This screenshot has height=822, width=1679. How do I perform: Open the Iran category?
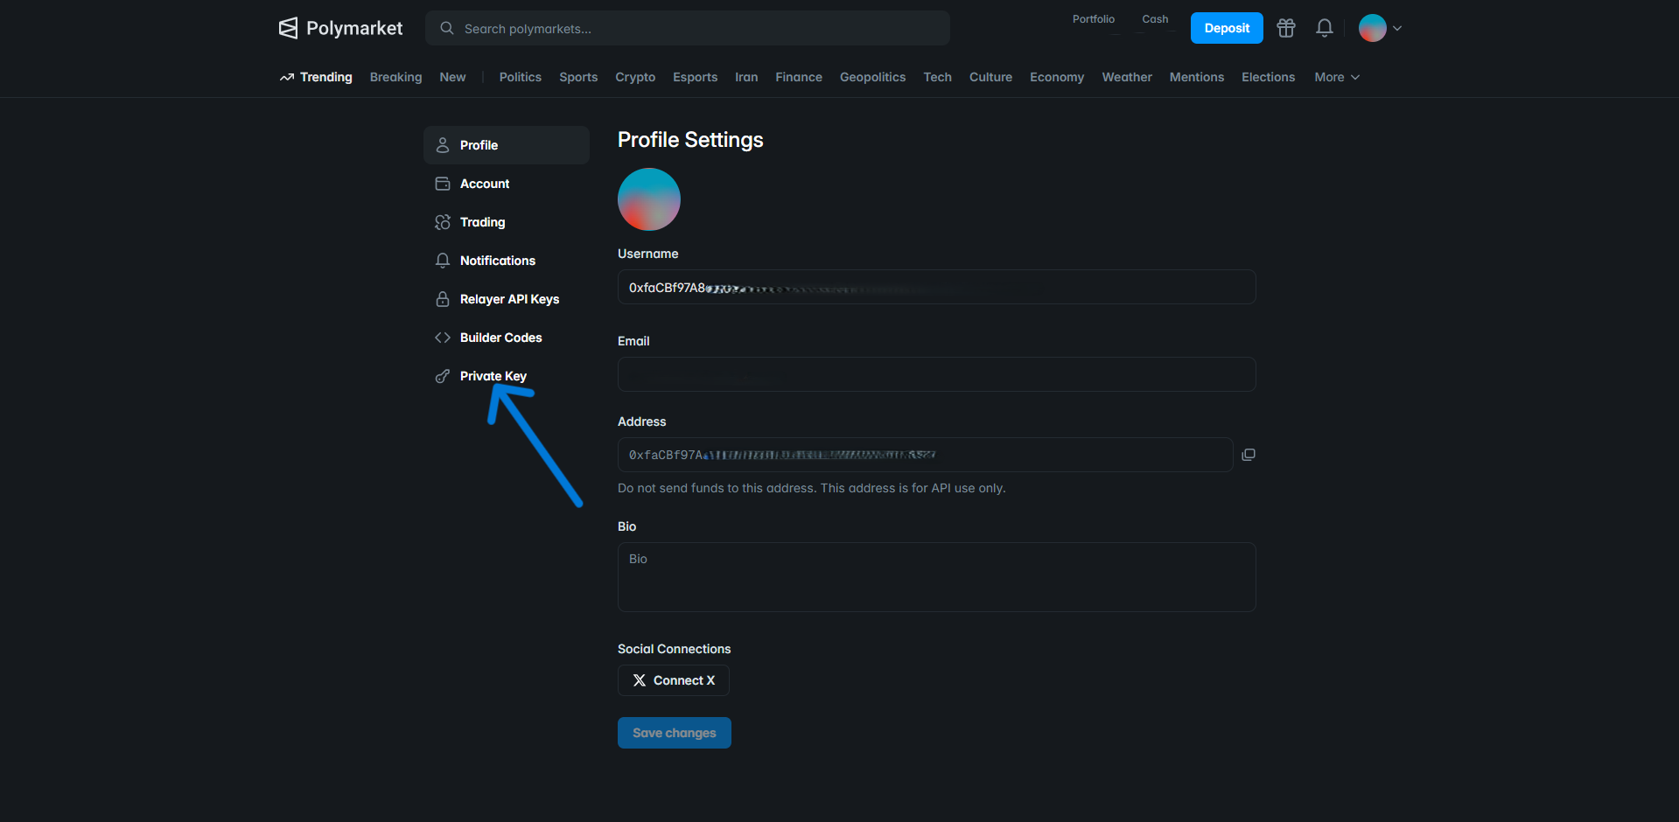[746, 77]
